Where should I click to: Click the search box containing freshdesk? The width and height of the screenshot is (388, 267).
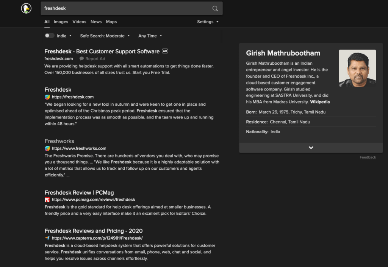[x=125, y=8]
